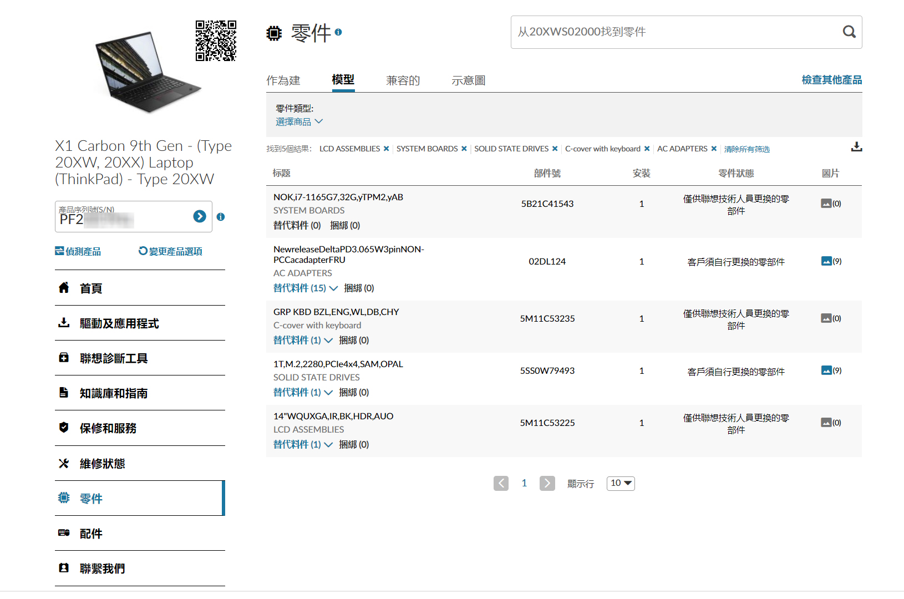Switch to the 示意圖 tab
Image resolution: width=904 pixels, height=599 pixels.
tap(468, 80)
